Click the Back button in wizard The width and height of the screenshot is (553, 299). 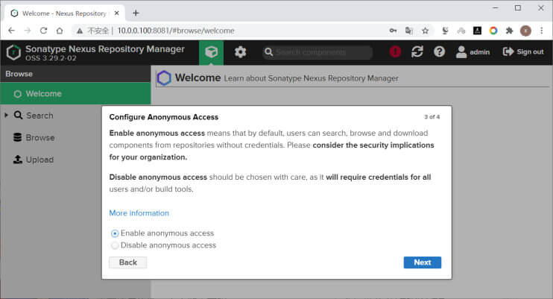[127, 262]
